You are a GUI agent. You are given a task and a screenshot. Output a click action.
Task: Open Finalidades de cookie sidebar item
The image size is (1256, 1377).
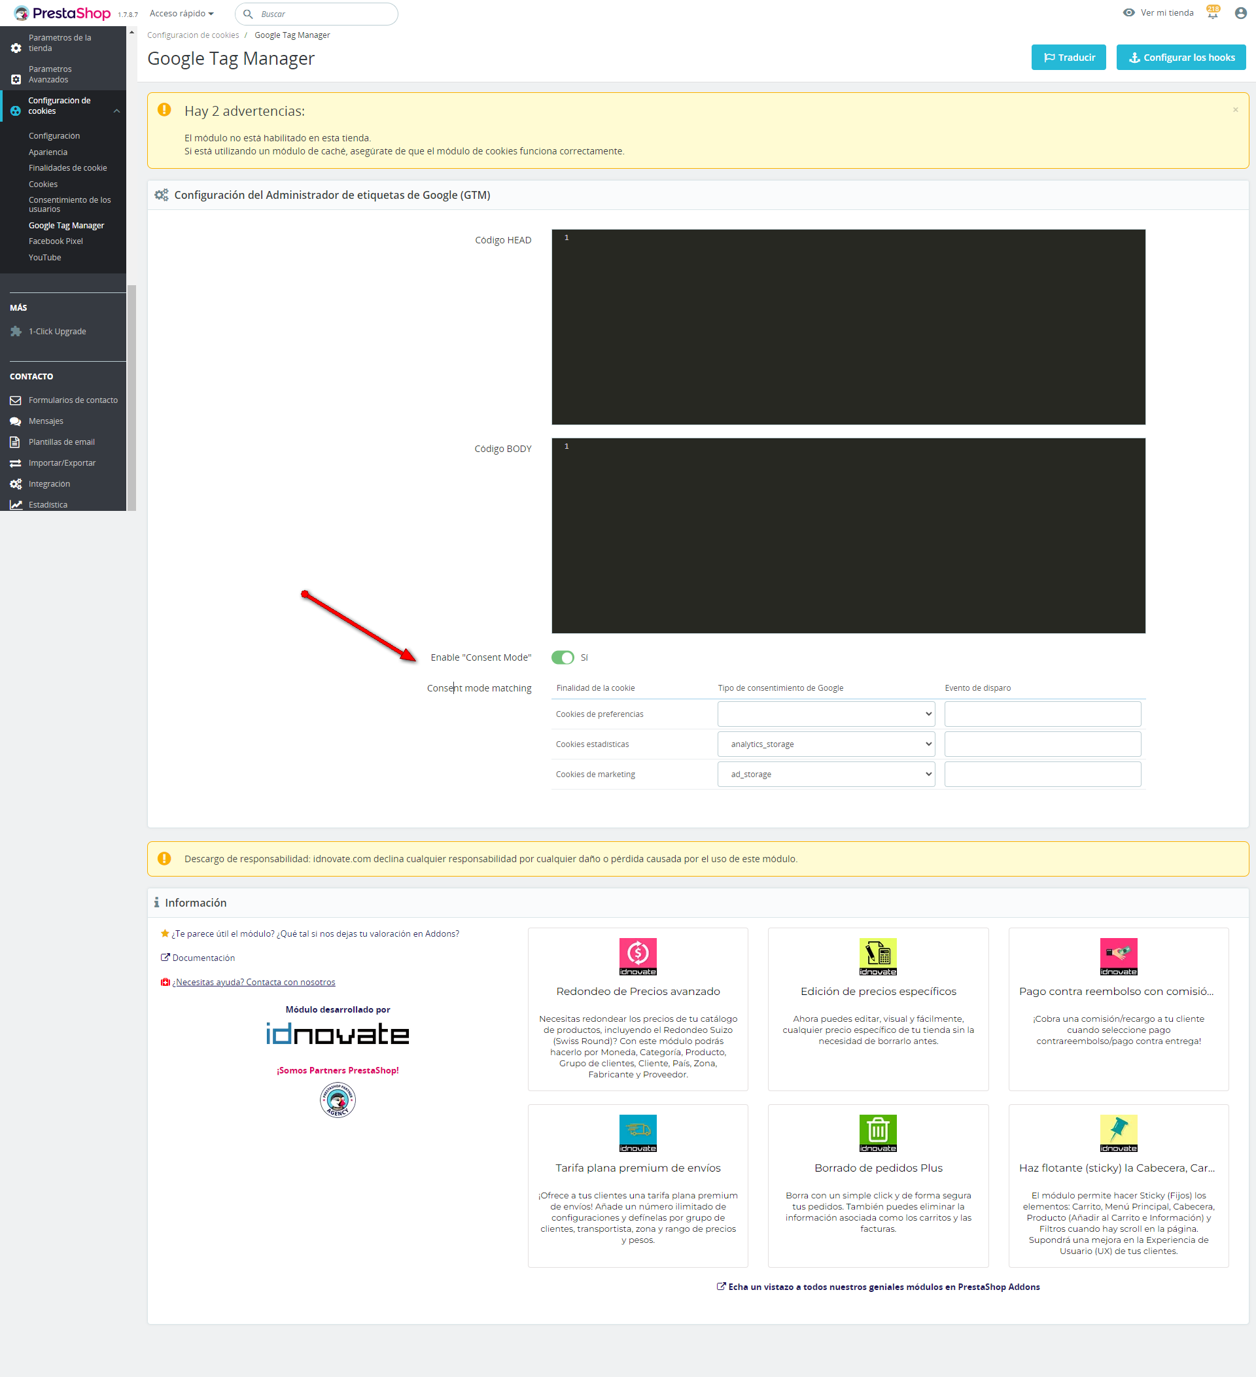click(67, 168)
